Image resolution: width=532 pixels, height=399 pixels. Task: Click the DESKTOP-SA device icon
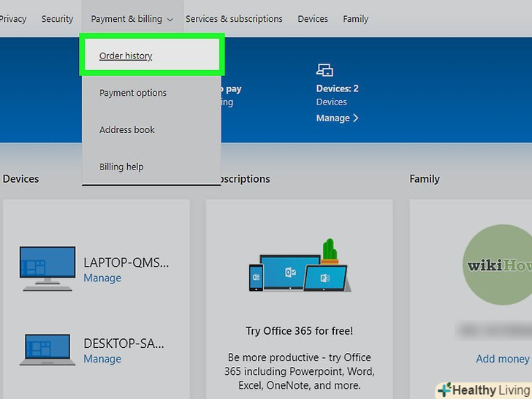(x=47, y=349)
